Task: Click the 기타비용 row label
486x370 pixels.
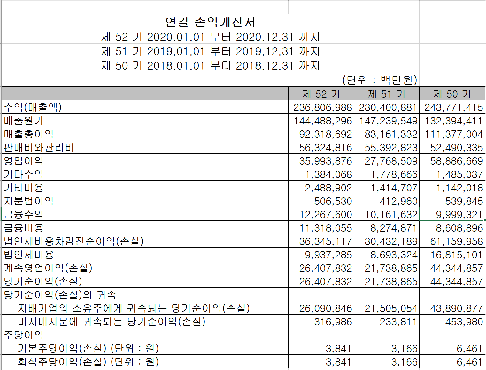Action: point(24,188)
